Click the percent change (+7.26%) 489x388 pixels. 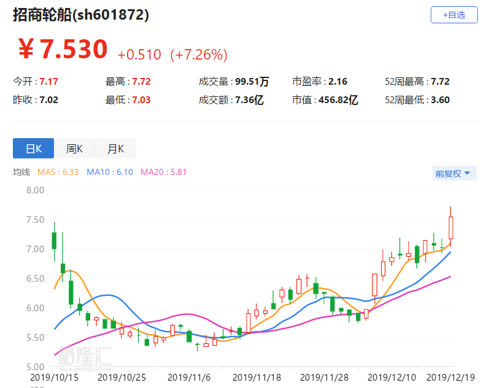pos(199,55)
